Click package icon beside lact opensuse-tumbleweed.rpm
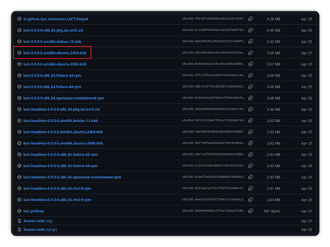The image size is (330, 247). tap(19, 98)
